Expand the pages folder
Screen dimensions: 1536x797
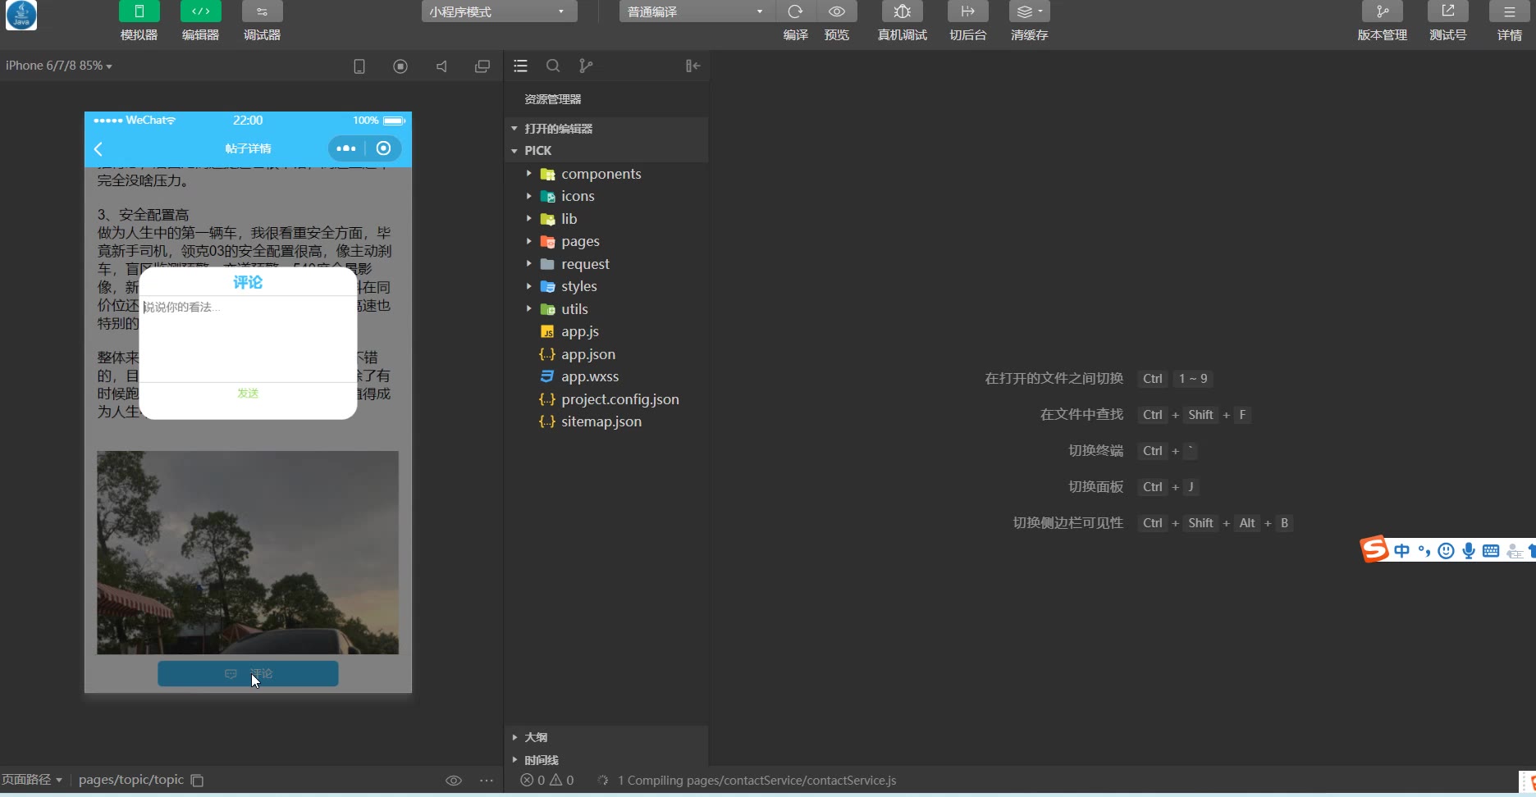tap(606, 241)
